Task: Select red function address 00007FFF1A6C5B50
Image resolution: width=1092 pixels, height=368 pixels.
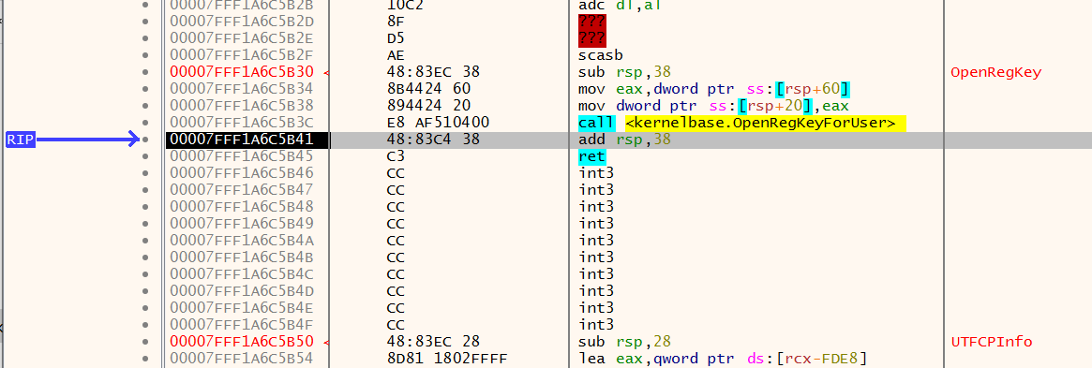Action: (242, 342)
